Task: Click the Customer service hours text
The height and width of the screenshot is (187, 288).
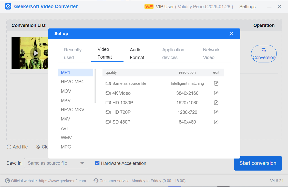Action: click(142, 181)
